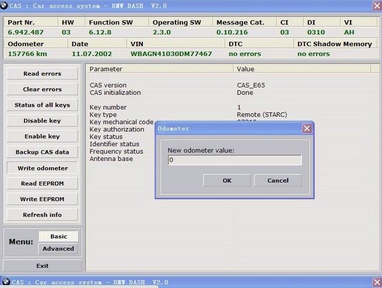Screen dimensions: 382x288
Task: Click the VI value AH
Action: [349, 32]
